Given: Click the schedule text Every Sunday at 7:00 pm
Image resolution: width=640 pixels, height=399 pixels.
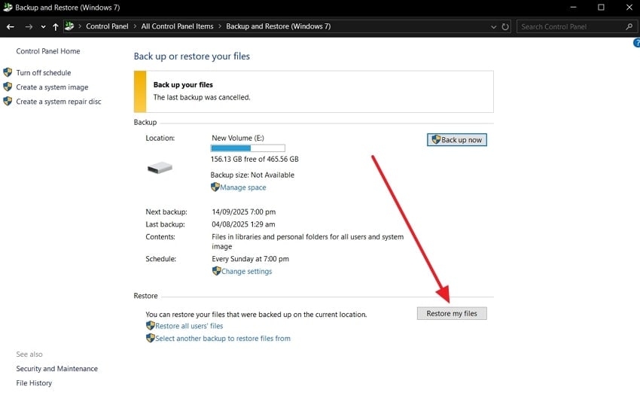Looking at the screenshot, I should coord(250,259).
